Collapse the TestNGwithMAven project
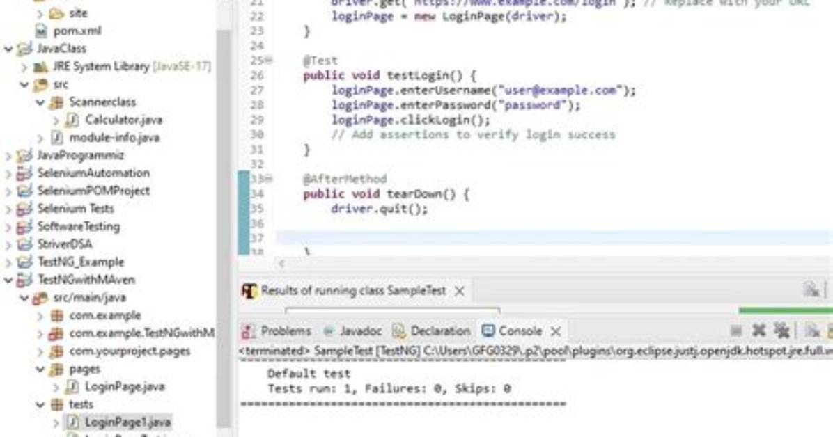 (x=8, y=280)
